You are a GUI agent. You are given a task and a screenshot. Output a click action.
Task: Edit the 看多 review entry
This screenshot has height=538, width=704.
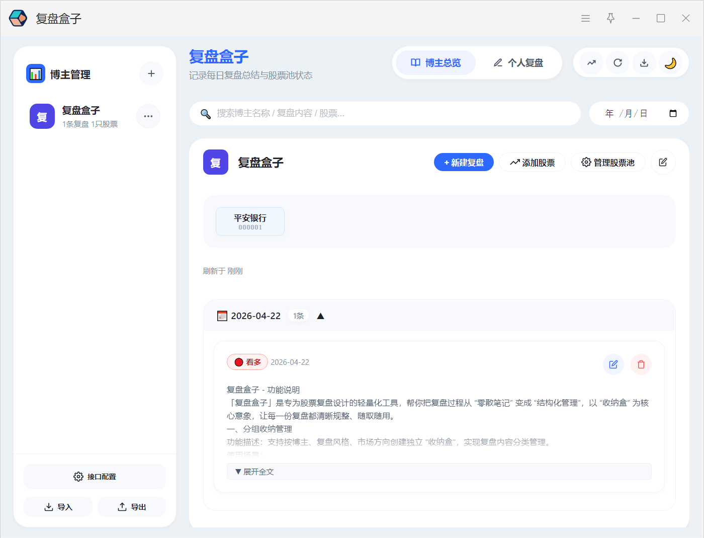pos(613,364)
